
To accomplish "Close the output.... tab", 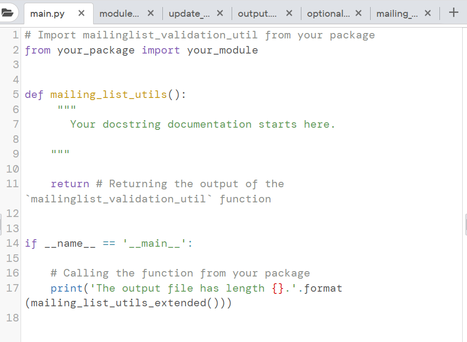I will tap(289, 13).
